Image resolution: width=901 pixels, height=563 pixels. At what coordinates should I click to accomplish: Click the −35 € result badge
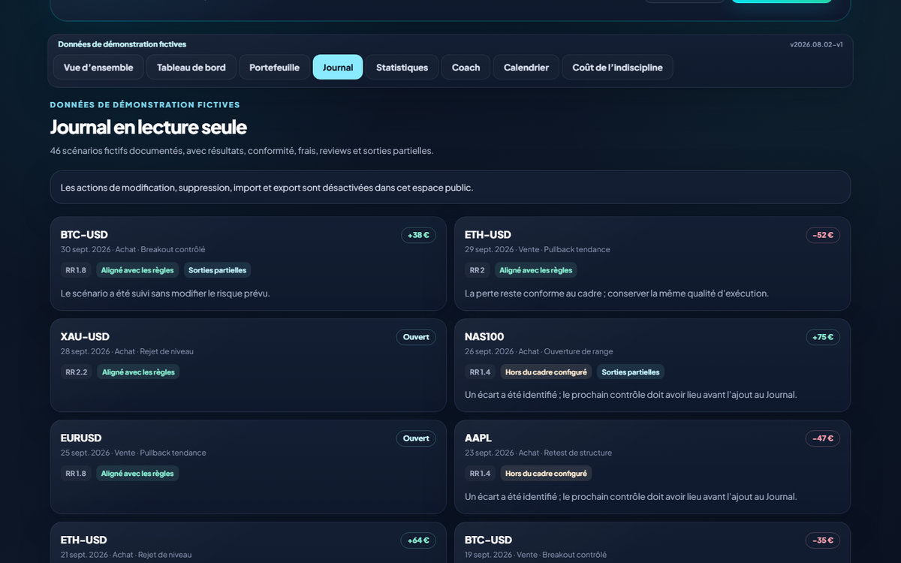[823, 540]
